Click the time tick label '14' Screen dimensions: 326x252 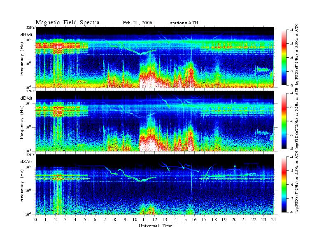pos(175,220)
